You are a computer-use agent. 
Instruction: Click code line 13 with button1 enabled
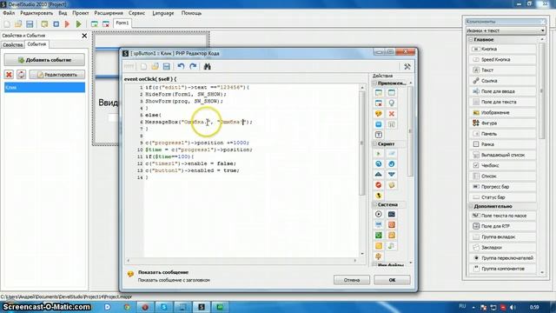click(x=192, y=170)
